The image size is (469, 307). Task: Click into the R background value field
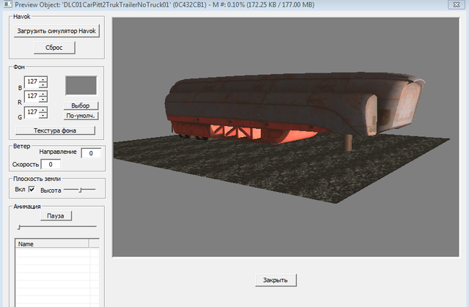coord(32,96)
